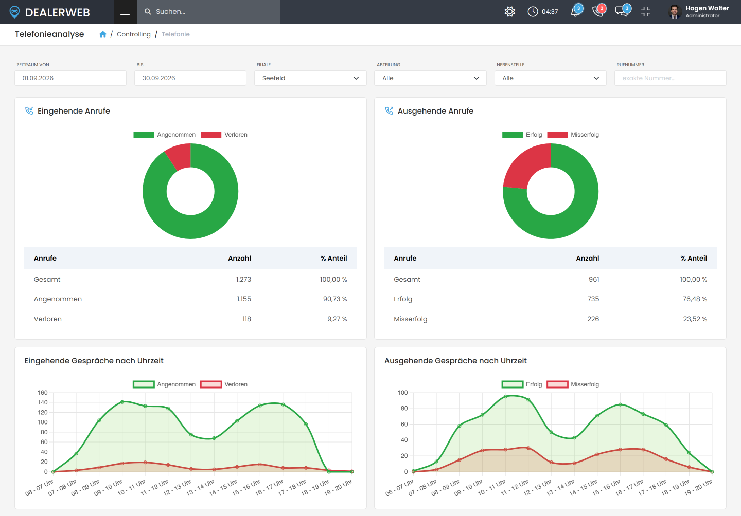Viewport: 741px width, 516px height.
Task: Open settings via the gear icon
Action: (x=510, y=11)
